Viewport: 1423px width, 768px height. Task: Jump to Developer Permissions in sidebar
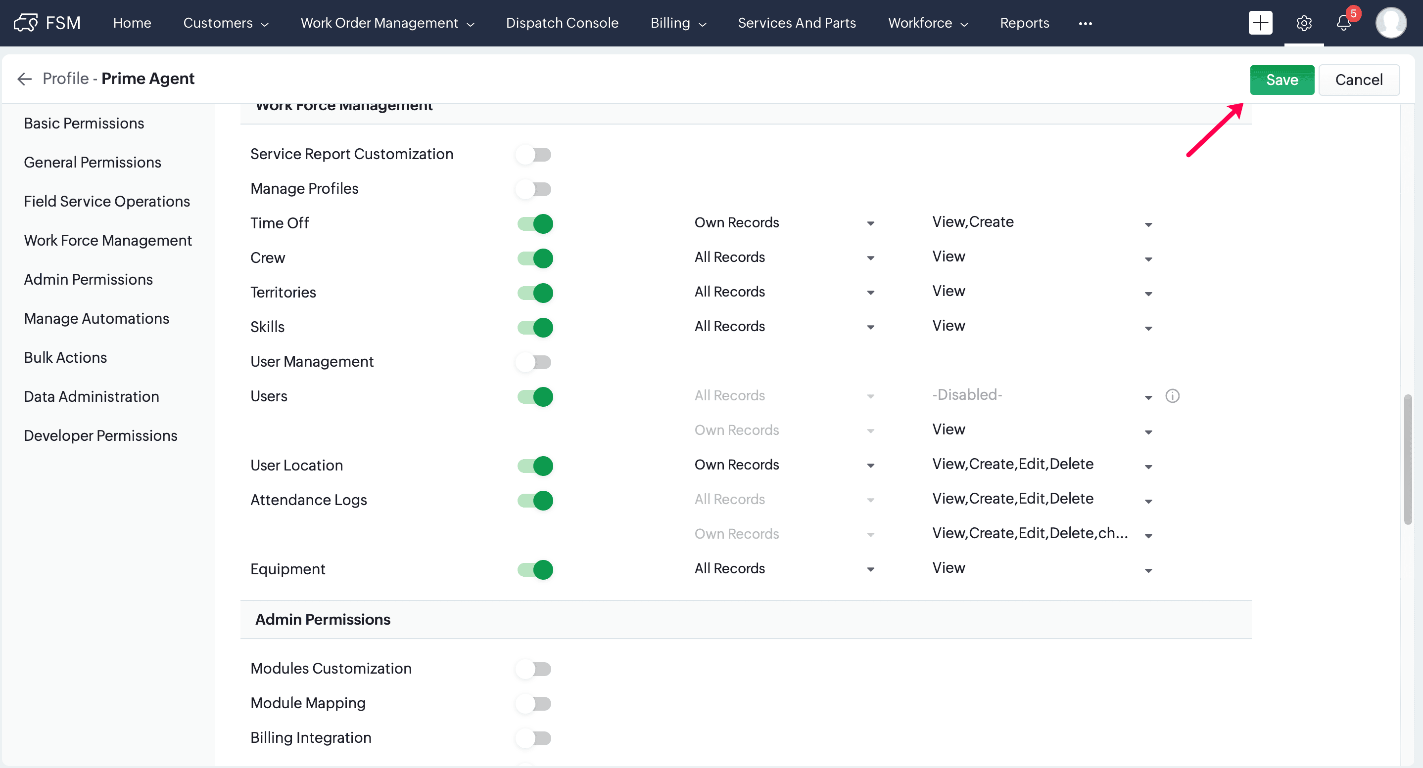pos(100,435)
